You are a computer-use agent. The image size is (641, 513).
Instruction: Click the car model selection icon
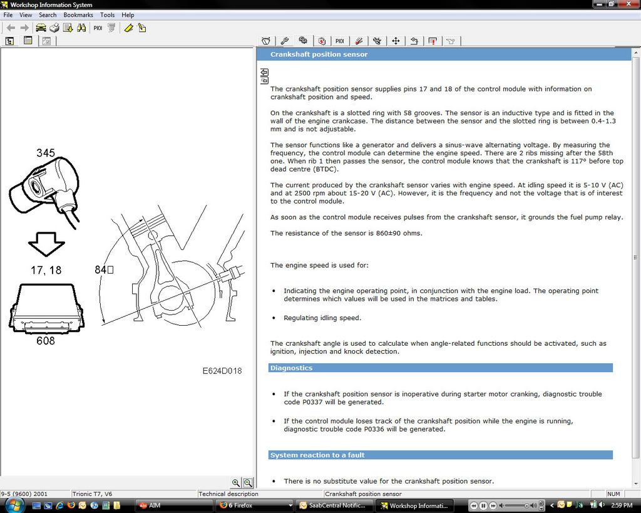pyautogui.click(x=41, y=28)
